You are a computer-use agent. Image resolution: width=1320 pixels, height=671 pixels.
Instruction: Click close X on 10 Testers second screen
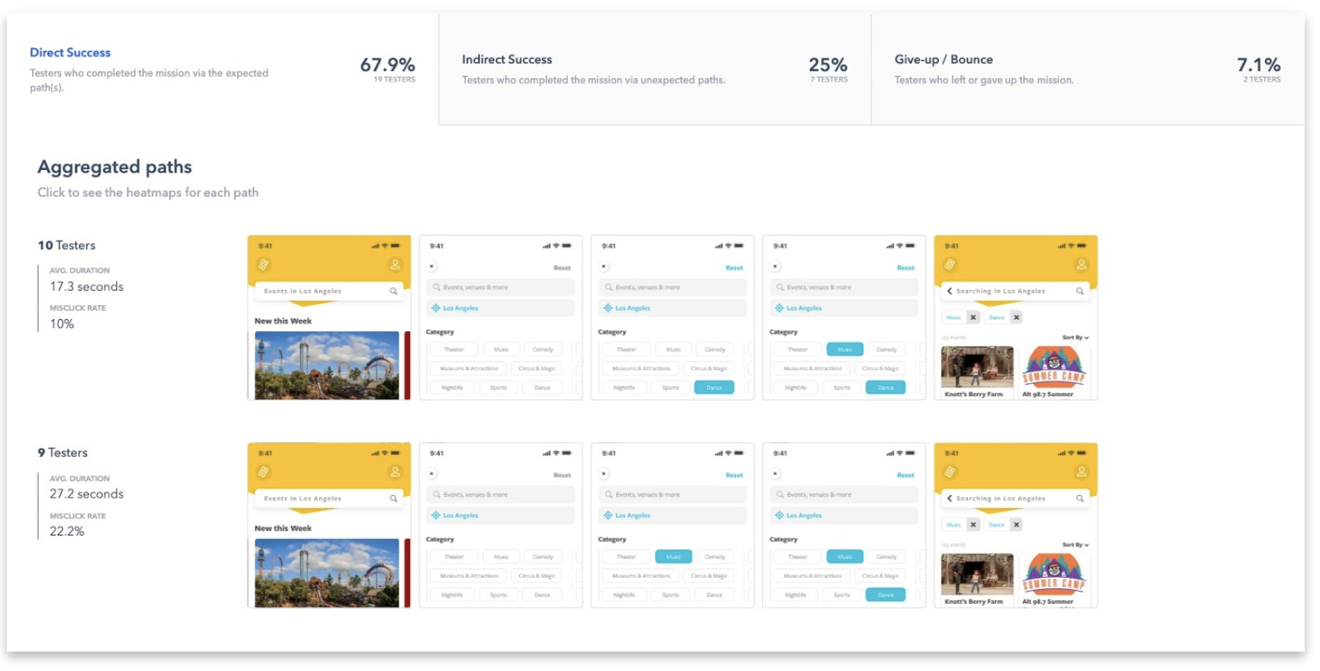(x=432, y=266)
